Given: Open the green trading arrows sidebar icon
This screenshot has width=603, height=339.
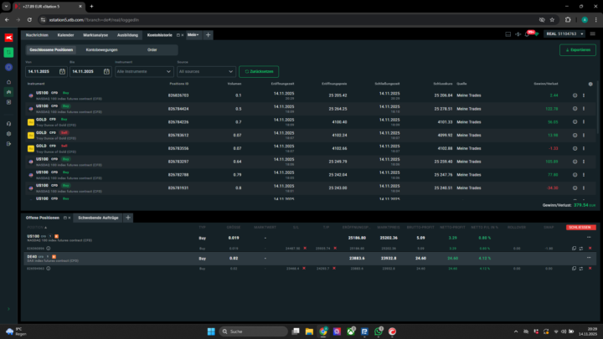Looking at the screenshot, I should [x=8, y=52].
